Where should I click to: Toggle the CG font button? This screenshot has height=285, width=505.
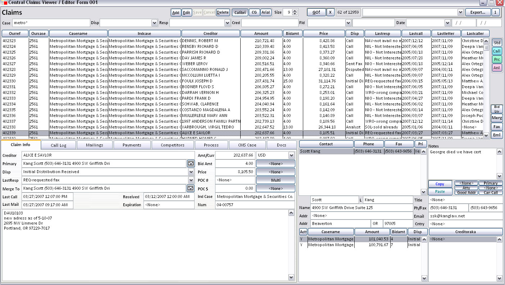[254, 12]
